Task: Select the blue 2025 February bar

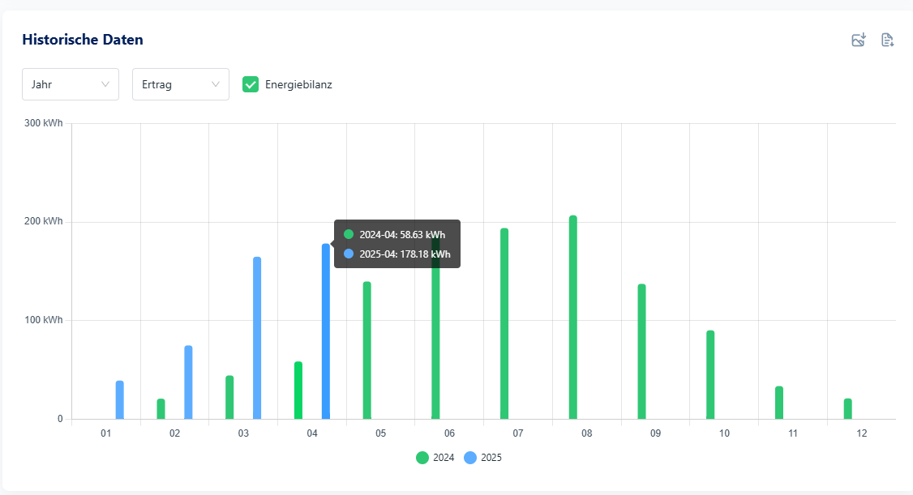Action: [188, 382]
